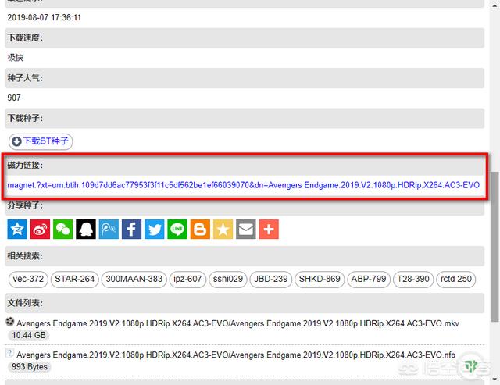Search related tag vec-372

28,280
